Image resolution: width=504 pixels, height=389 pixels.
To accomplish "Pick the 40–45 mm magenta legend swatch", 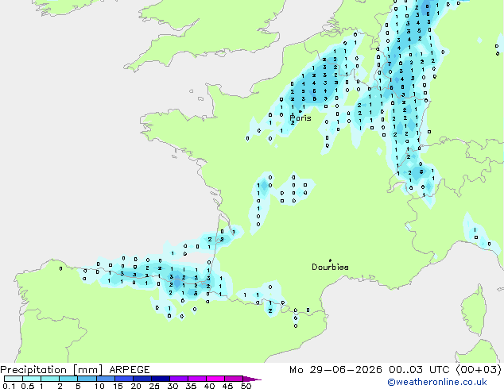I will [x=215, y=379].
